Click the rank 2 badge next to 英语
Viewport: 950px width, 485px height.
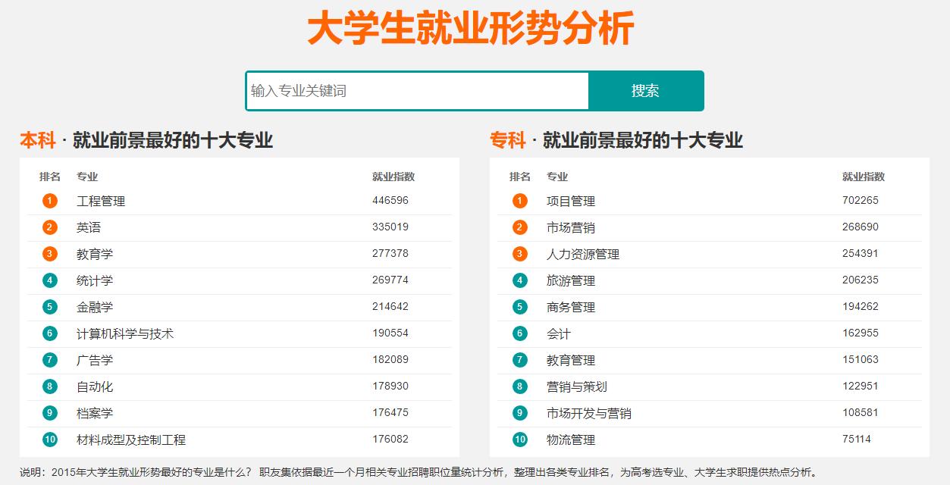pyautogui.click(x=49, y=227)
